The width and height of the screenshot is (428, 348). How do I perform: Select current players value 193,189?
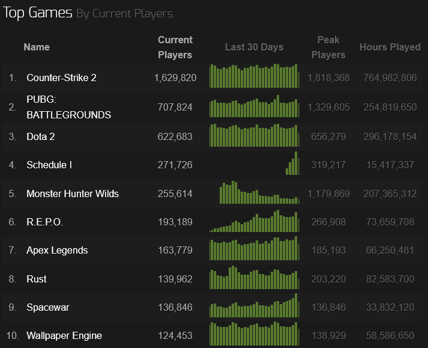pyautogui.click(x=175, y=222)
